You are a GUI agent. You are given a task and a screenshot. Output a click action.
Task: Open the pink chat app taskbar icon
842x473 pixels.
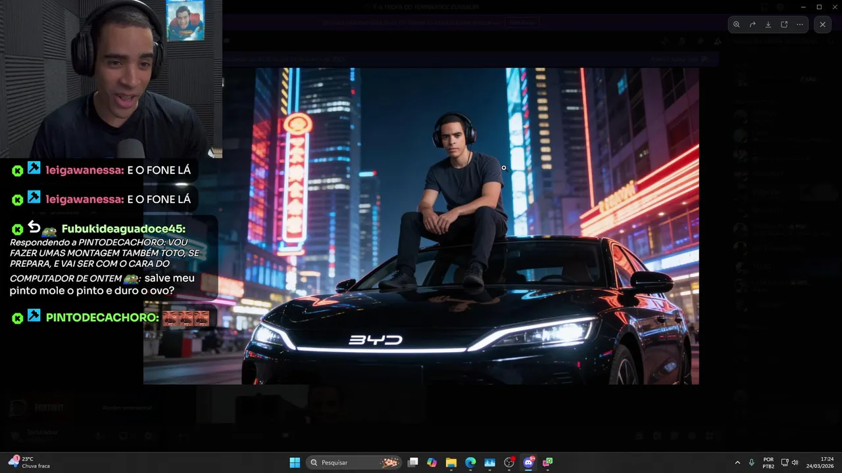[547, 462]
